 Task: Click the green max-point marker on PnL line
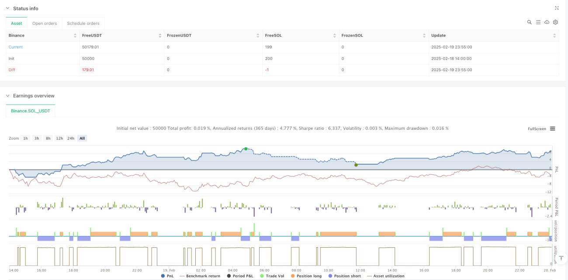[246, 149]
